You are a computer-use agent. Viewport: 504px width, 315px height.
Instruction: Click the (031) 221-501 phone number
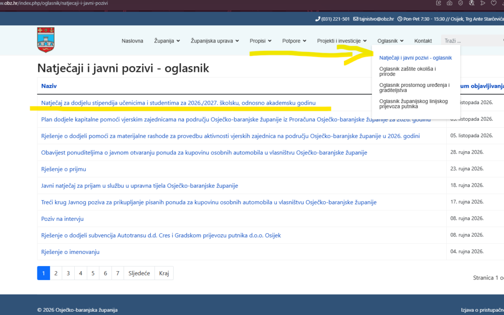335,19
